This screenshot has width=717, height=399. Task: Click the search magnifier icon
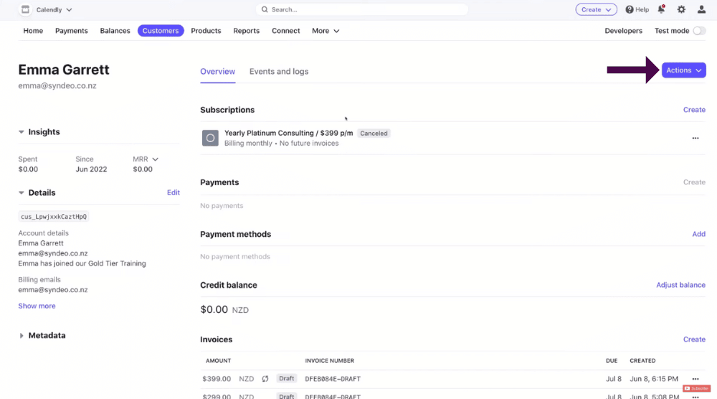pos(265,9)
